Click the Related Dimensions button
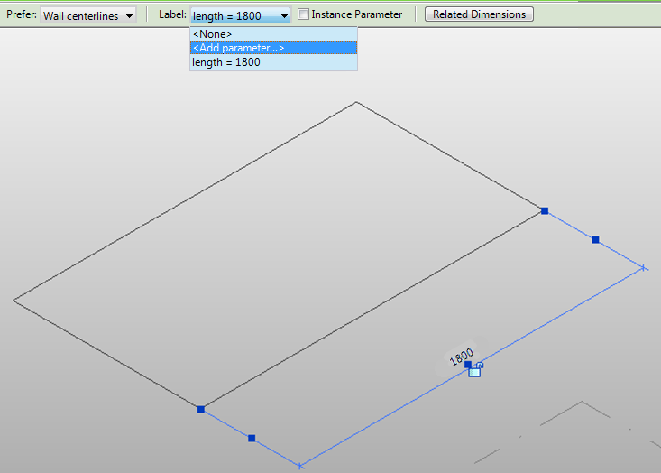 [x=479, y=14]
